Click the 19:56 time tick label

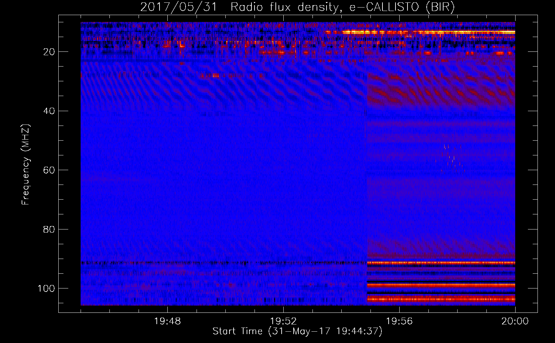click(399, 321)
